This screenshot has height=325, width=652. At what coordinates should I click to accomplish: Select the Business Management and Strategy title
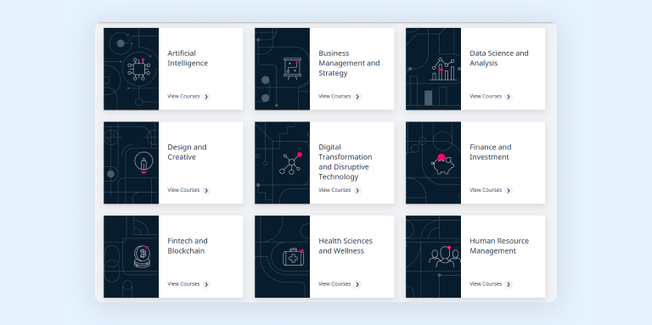coord(349,63)
